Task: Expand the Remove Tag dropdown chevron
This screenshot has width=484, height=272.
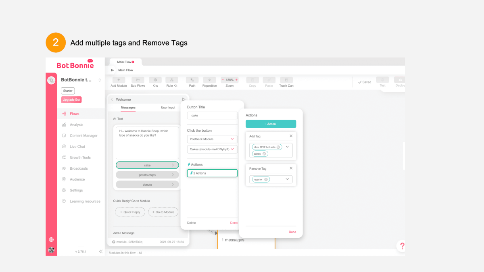Action: [x=288, y=179]
